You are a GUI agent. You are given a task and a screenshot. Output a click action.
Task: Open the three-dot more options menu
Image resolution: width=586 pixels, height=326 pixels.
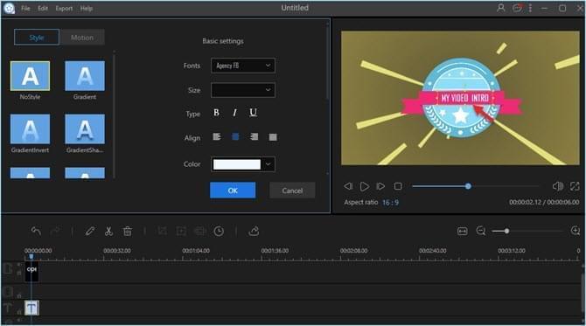coord(530,8)
